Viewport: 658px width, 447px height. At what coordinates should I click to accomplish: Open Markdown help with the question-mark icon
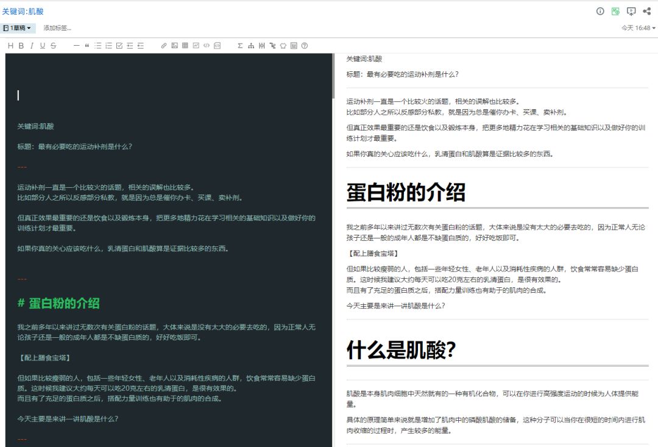[x=305, y=46]
